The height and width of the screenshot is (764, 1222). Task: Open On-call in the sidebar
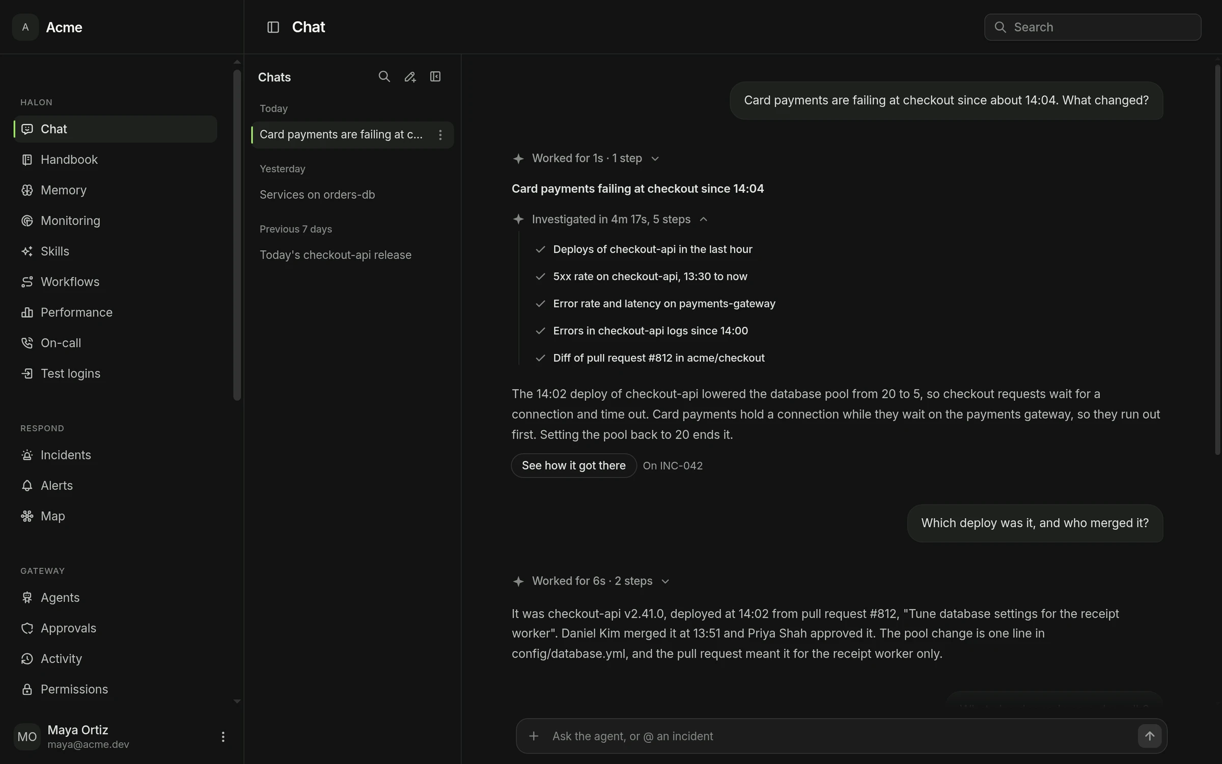115,343
